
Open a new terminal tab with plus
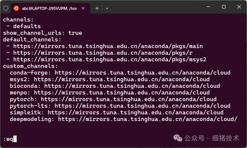coord(97,8)
